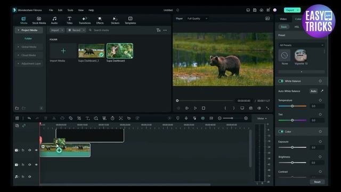This screenshot has height=192, width=341.
Task: Select the Basic sub-tab
Action: tap(284, 27)
